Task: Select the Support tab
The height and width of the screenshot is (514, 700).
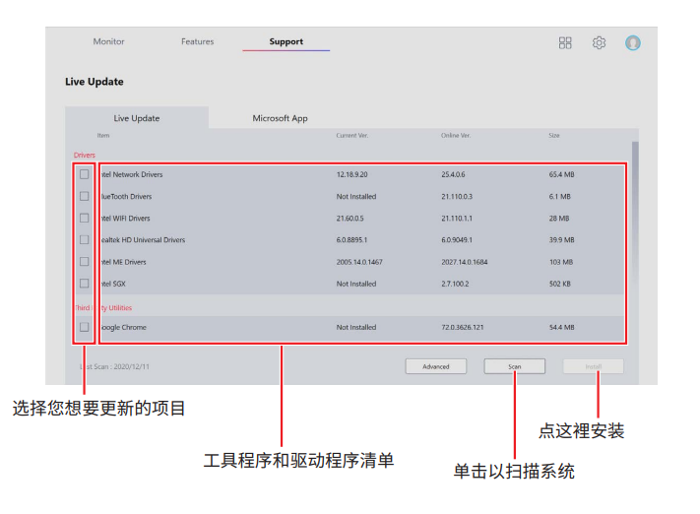Action: click(286, 42)
